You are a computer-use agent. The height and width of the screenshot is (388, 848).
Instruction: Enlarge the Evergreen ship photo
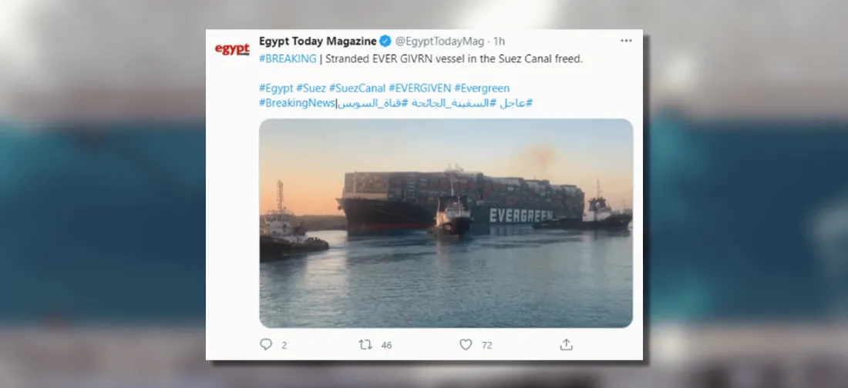(x=446, y=223)
